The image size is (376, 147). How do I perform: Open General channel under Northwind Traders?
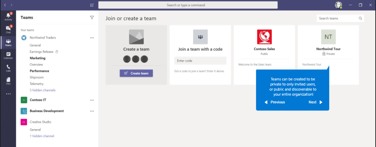pos(35,45)
